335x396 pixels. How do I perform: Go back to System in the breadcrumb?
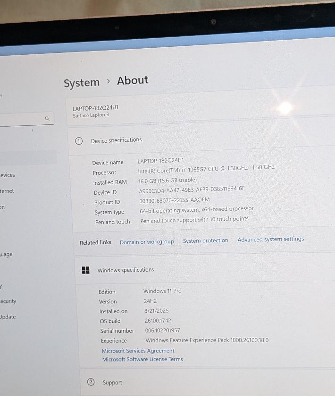pyautogui.click(x=82, y=83)
